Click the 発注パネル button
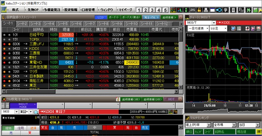The image size is (262, 136). tap(151, 17)
